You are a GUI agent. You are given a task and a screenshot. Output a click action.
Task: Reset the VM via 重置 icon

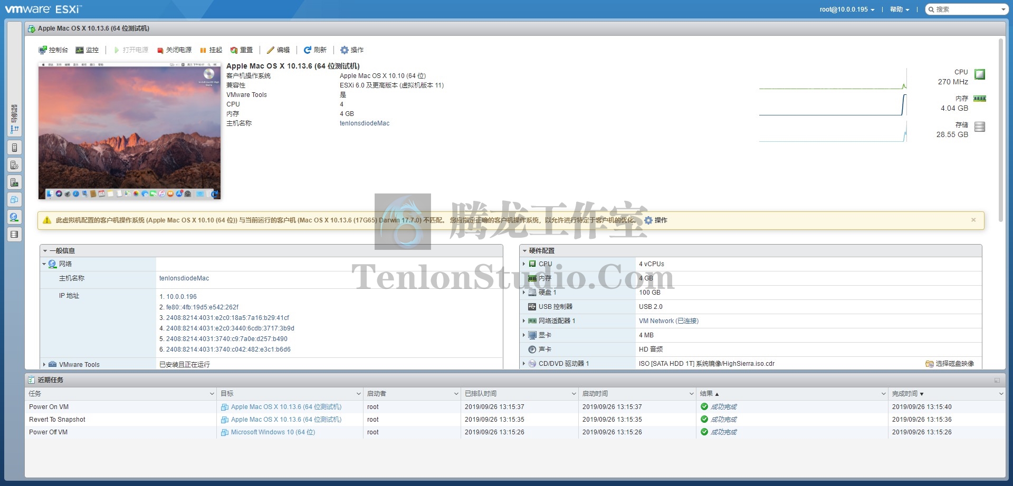[x=242, y=50]
